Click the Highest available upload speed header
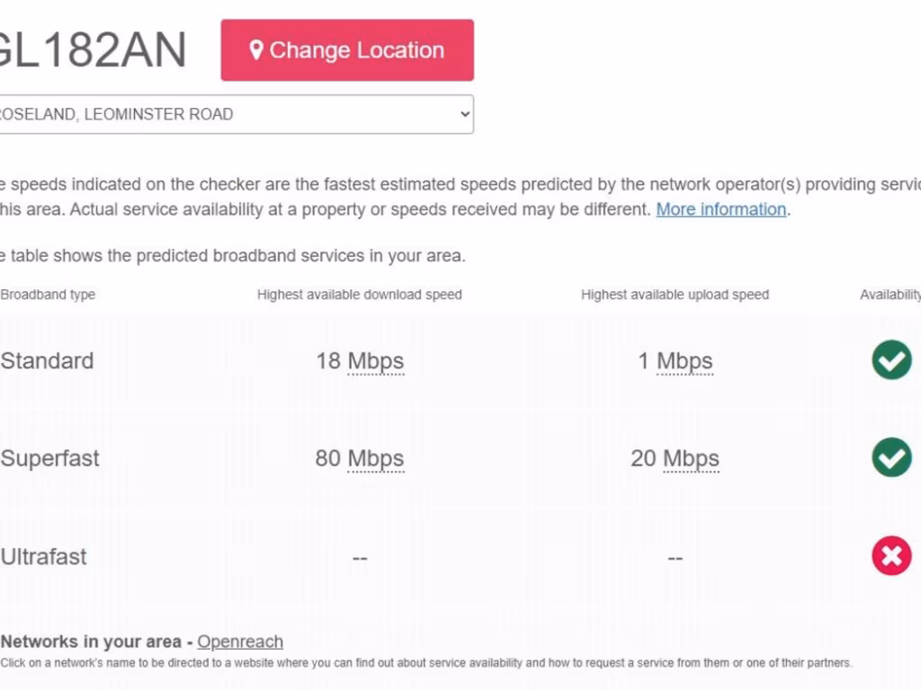 675,295
